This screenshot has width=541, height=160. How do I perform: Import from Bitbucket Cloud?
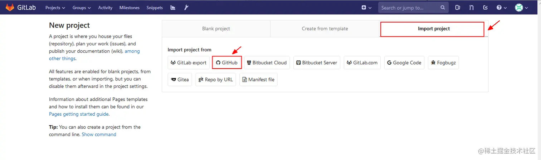(267, 62)
